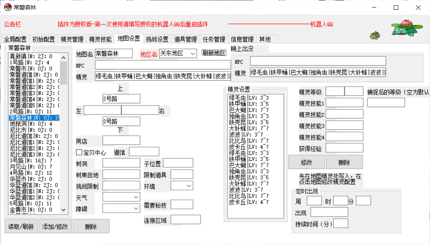Click the Pokeball icon in title bar
The width and height of the screenshot is (430, 244).
pyautogui.click(x=8, y=7)
